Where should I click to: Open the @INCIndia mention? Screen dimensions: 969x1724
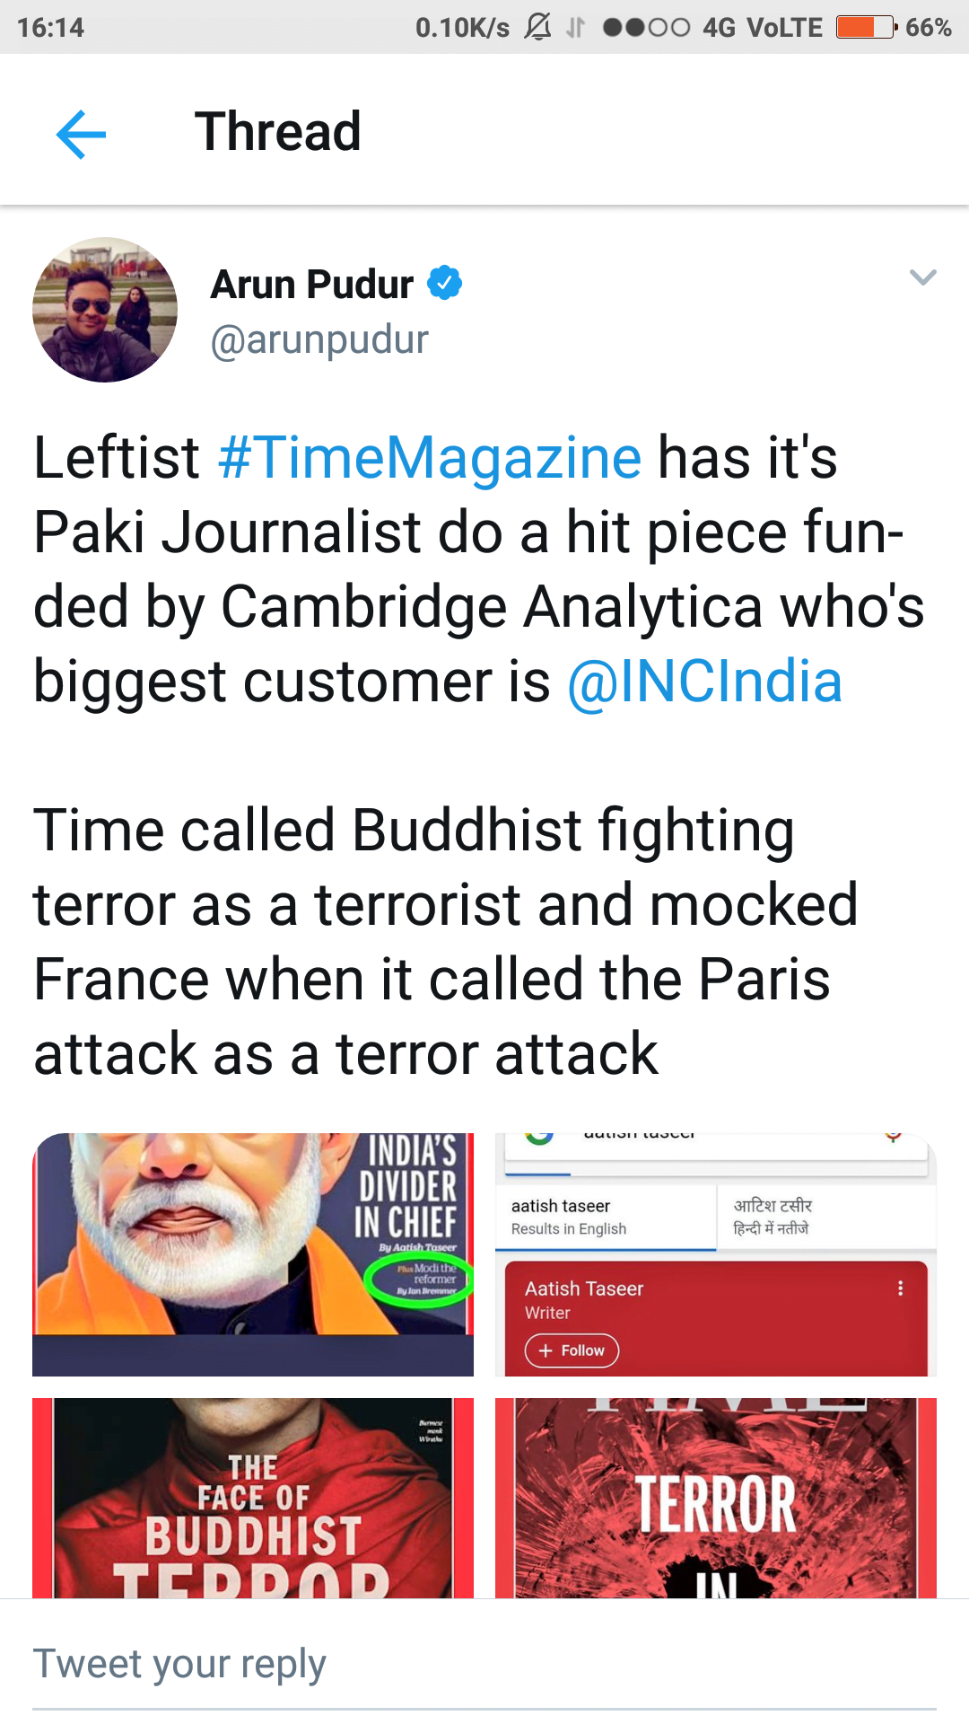(x=704, y=682)
